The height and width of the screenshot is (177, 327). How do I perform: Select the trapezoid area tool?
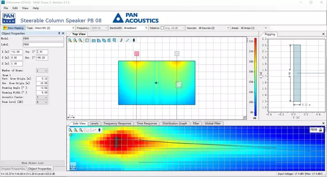click(x=109, y=41)
